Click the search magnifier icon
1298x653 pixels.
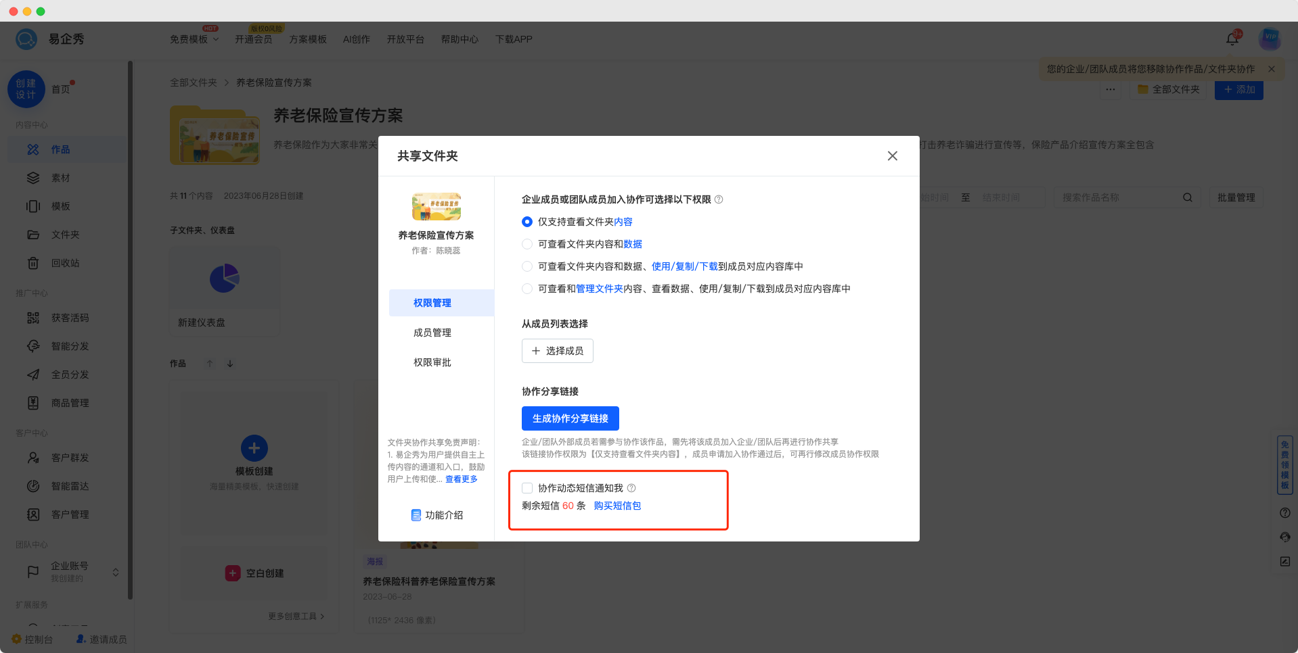pos(1187,197)
